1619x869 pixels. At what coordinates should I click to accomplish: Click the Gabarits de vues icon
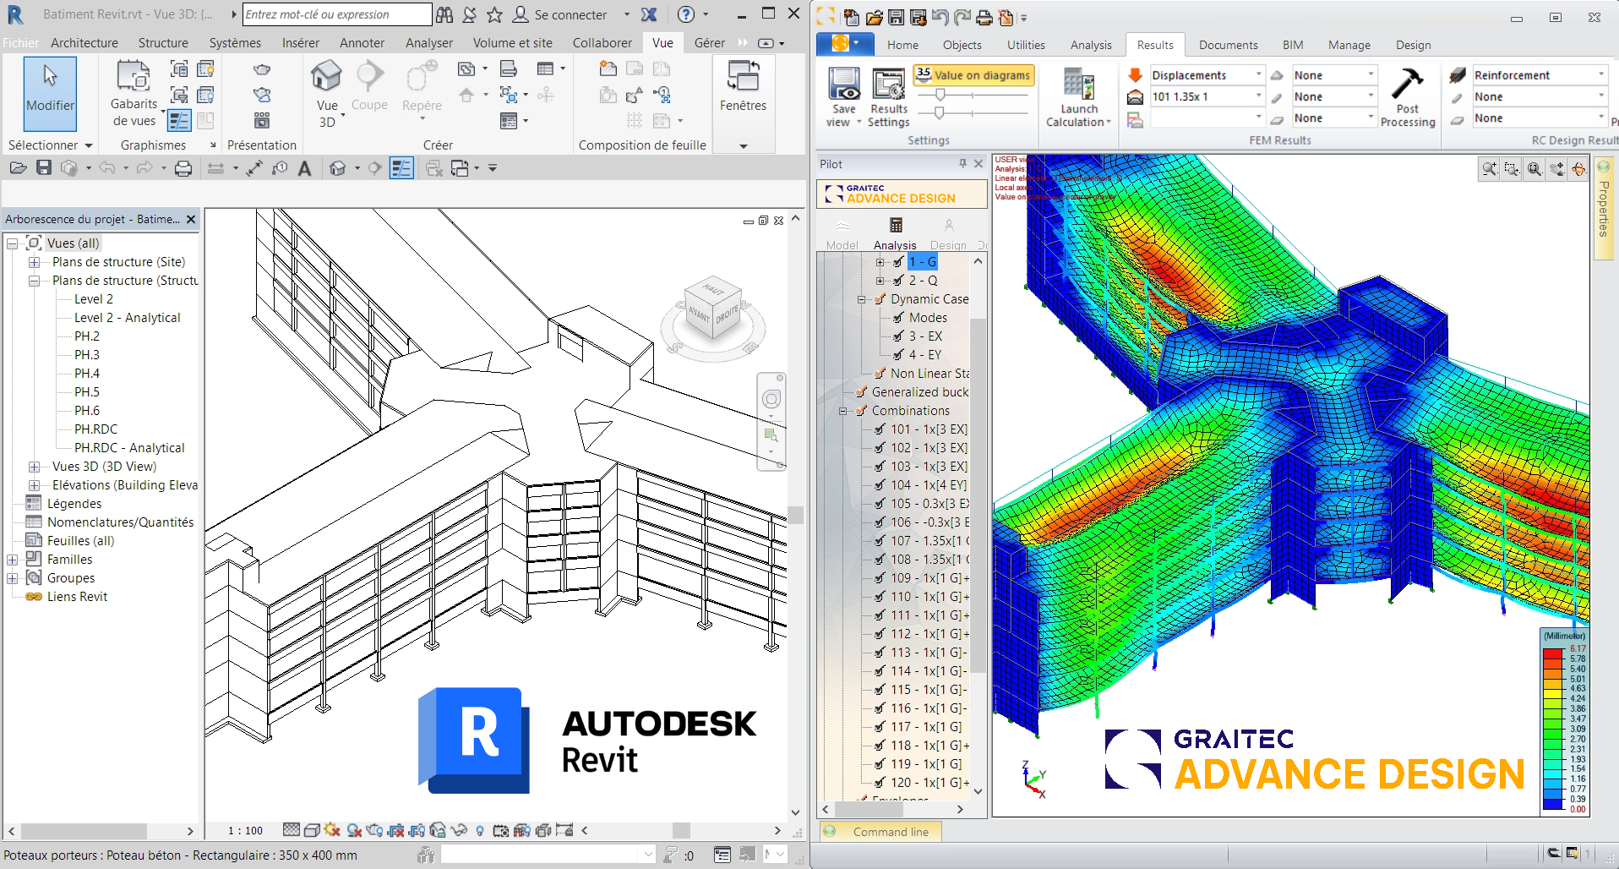(134, 93)
